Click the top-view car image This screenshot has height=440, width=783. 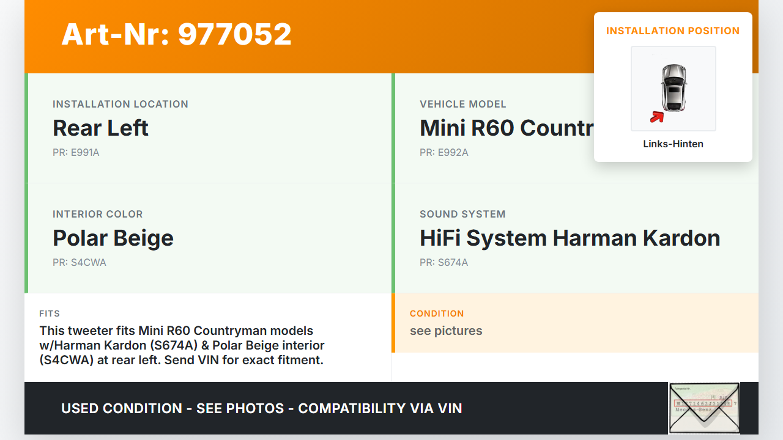click(674, 88)
